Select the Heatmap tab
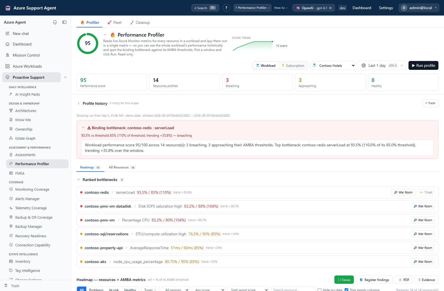 click(90, 167)
